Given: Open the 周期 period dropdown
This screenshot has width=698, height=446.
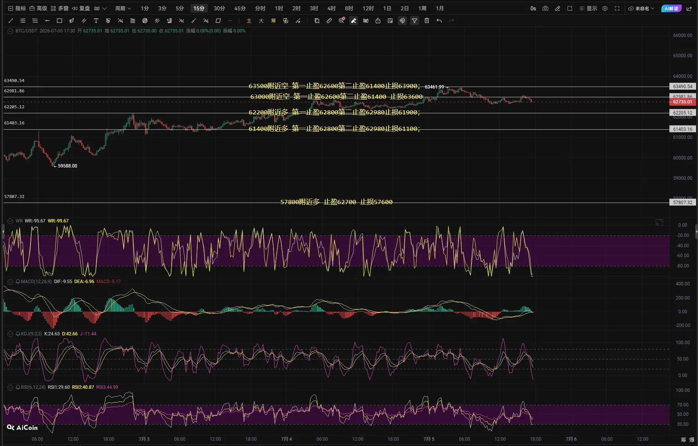Looking at the screenshot, I should (123, 8).
